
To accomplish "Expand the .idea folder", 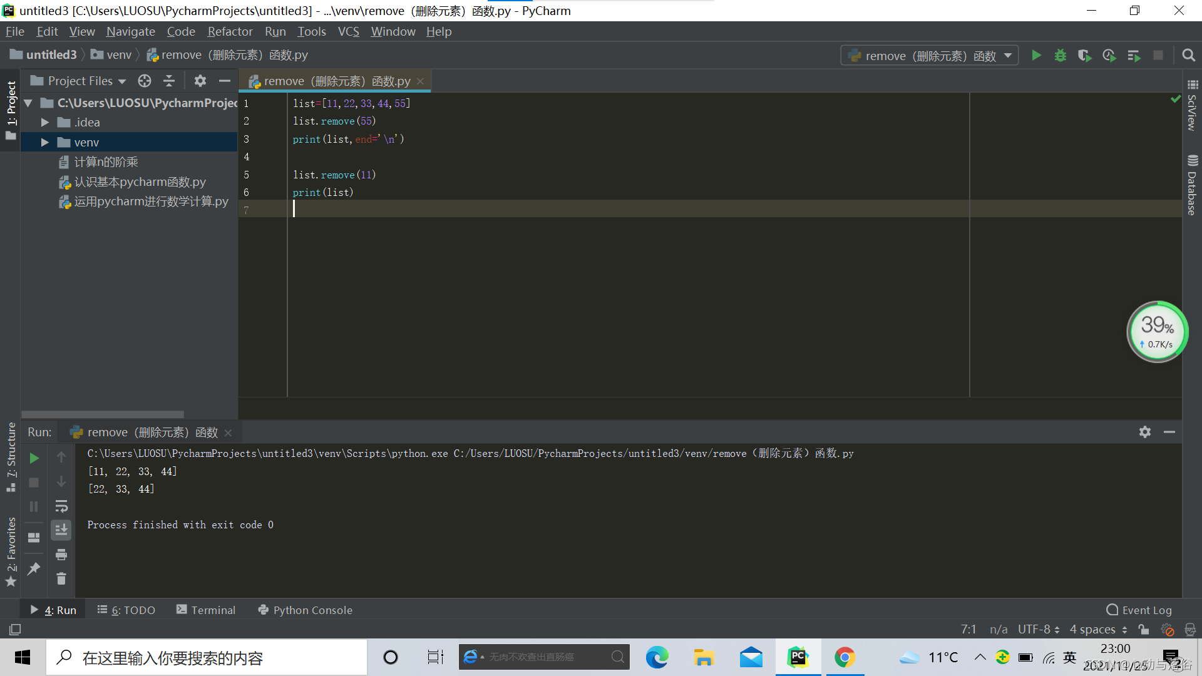I will tap(44, 123).
